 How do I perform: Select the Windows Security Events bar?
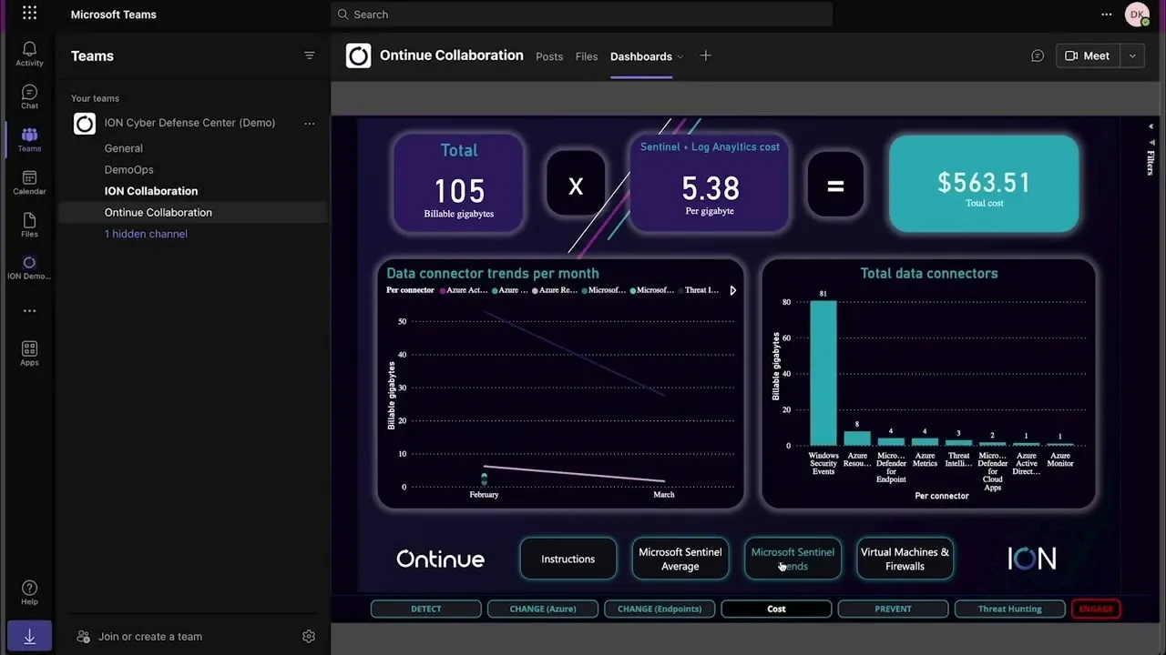pos(823,372)
